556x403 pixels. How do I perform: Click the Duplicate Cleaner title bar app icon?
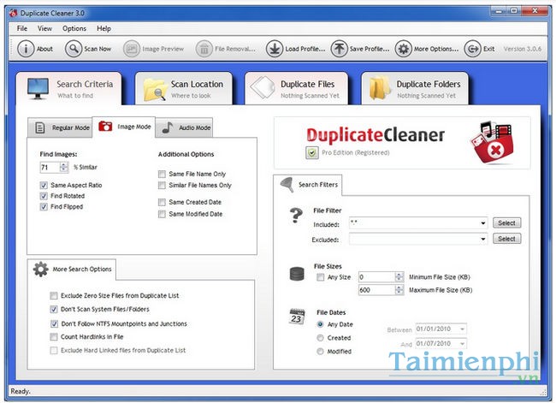pos(14,13)
